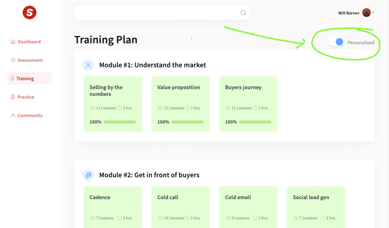This screenshot has width=389, height=228.
Task: Click the Community people icon
Action: 13,116
